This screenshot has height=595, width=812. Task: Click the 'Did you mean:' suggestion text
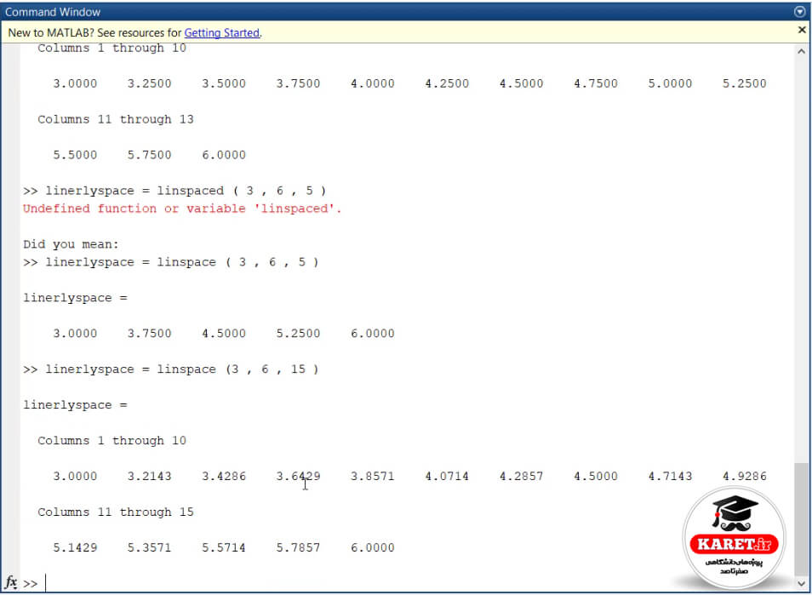click(x=71, y=244)
